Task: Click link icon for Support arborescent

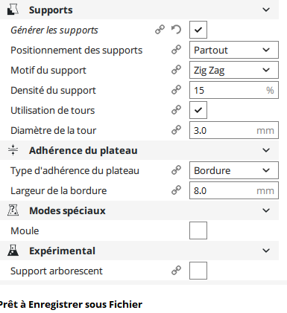Action: pos(176,271)
